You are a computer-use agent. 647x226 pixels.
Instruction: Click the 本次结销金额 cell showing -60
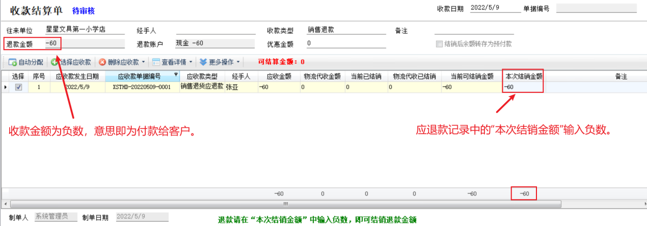523,87
